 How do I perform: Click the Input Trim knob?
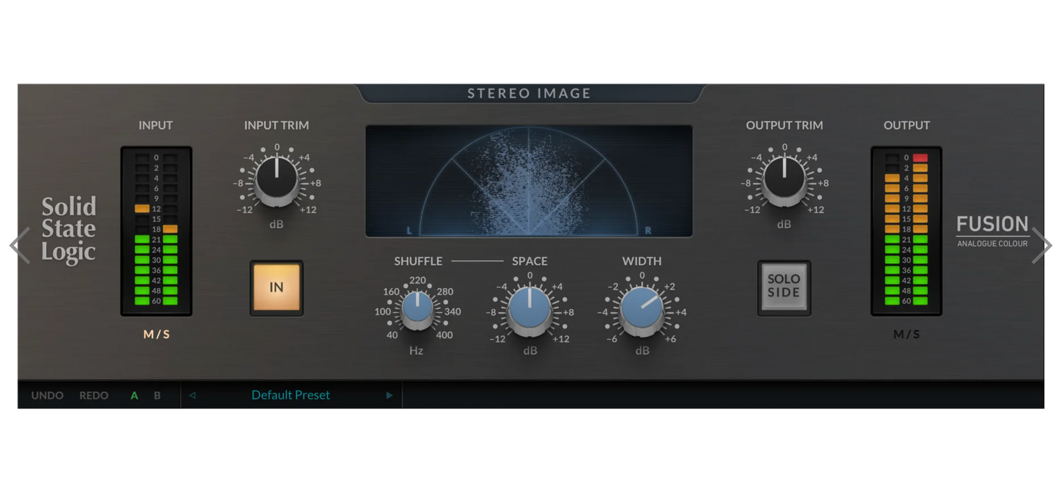(x=276, y=177)
